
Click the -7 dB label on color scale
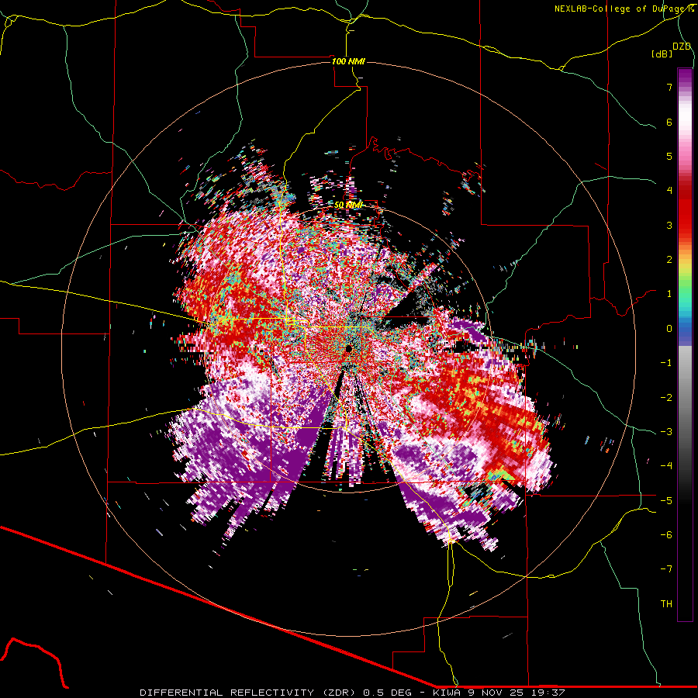[666, 569]
